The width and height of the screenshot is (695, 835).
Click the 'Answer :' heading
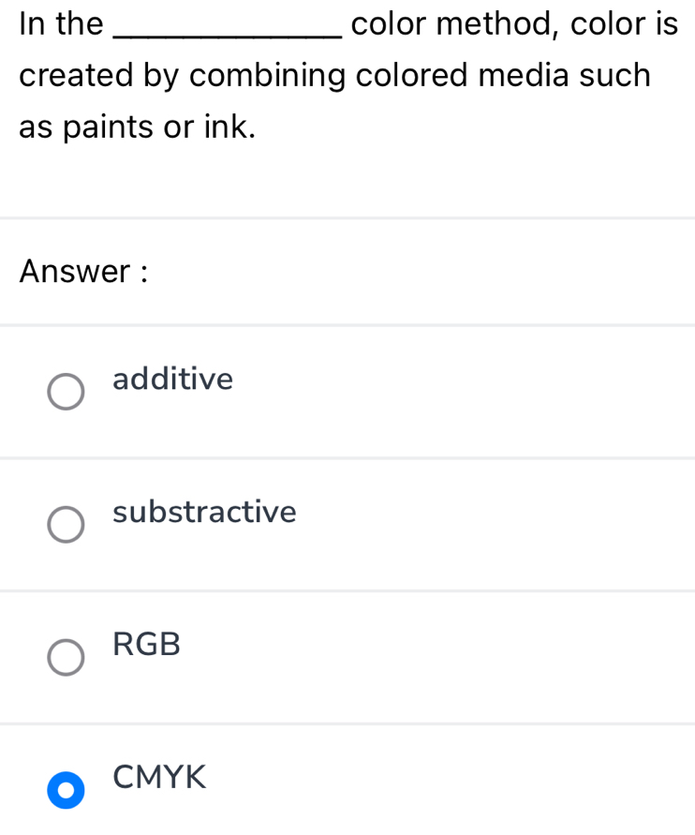[x=83, y=272]
